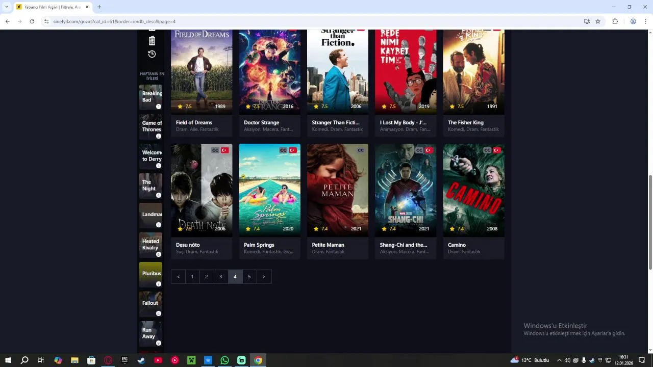Close the Yabancı Film Arşivi tab
The width and height of the screenshot is (653, 367).
coord(87,7)
